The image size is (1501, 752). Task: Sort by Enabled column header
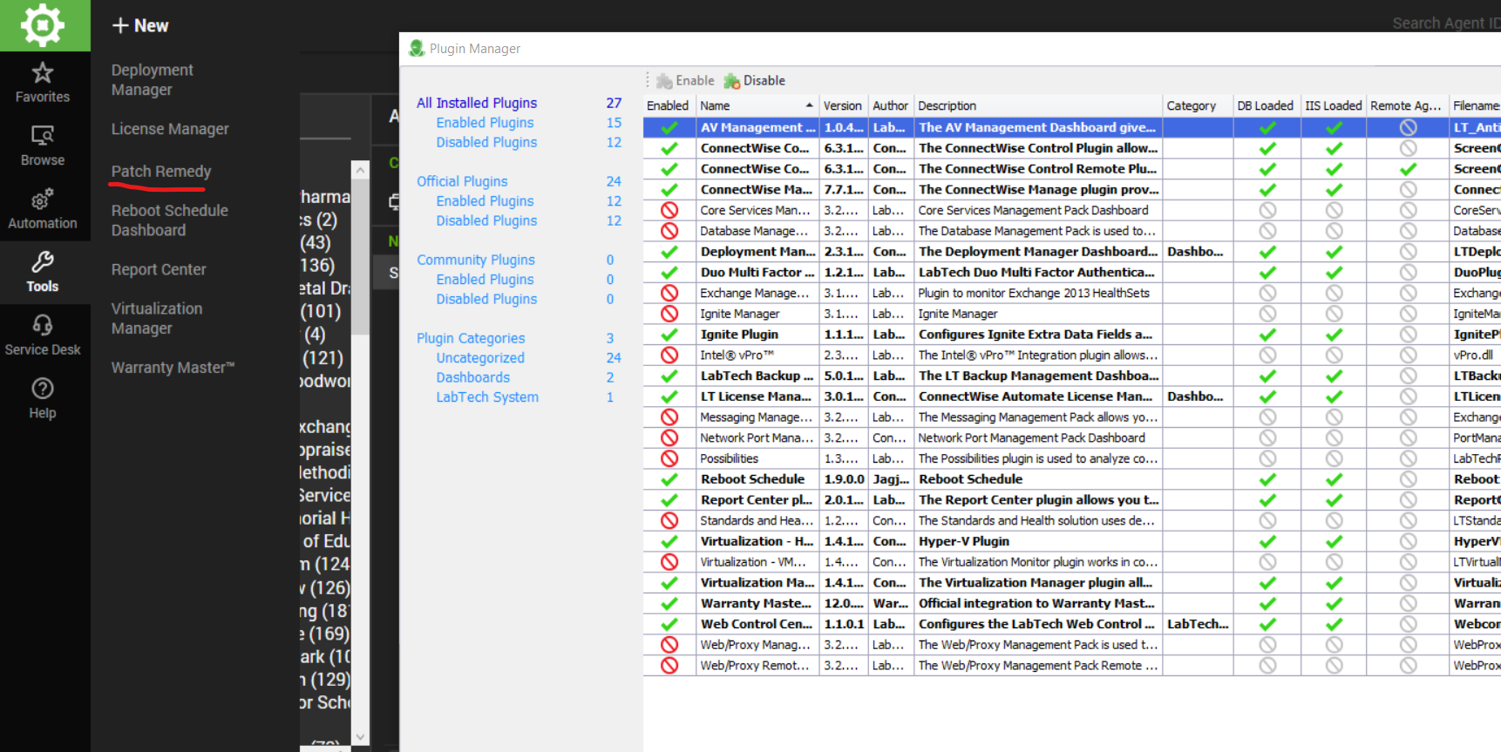coord(669,105)
